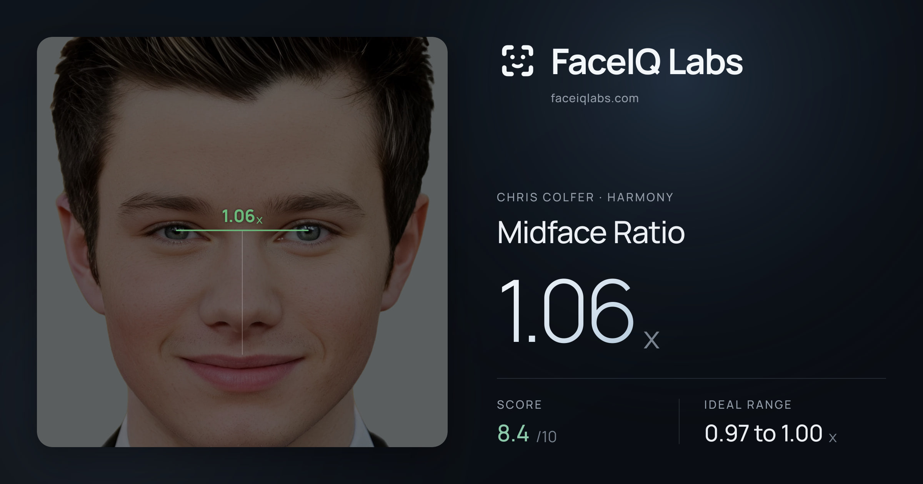923x484 pixels.
Task: Click the large 1.06 ratio value
Action: (x=566, y=310)
